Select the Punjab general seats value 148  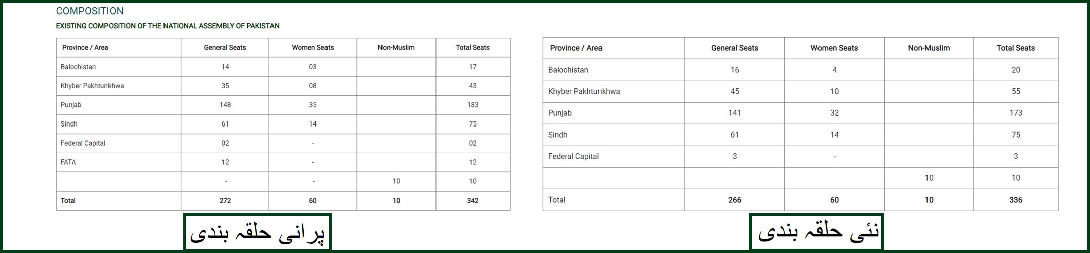click(225, 105)
